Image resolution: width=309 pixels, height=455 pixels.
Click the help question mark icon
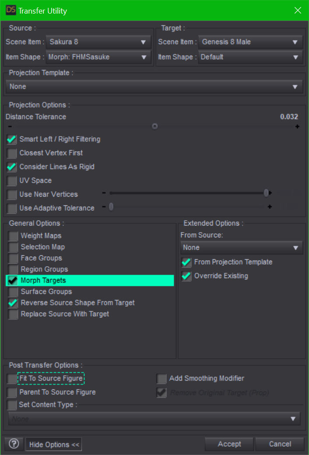click(x=14, y=444)
